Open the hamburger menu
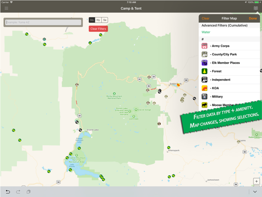Screen dimensions: 262x197 [6, 8]
